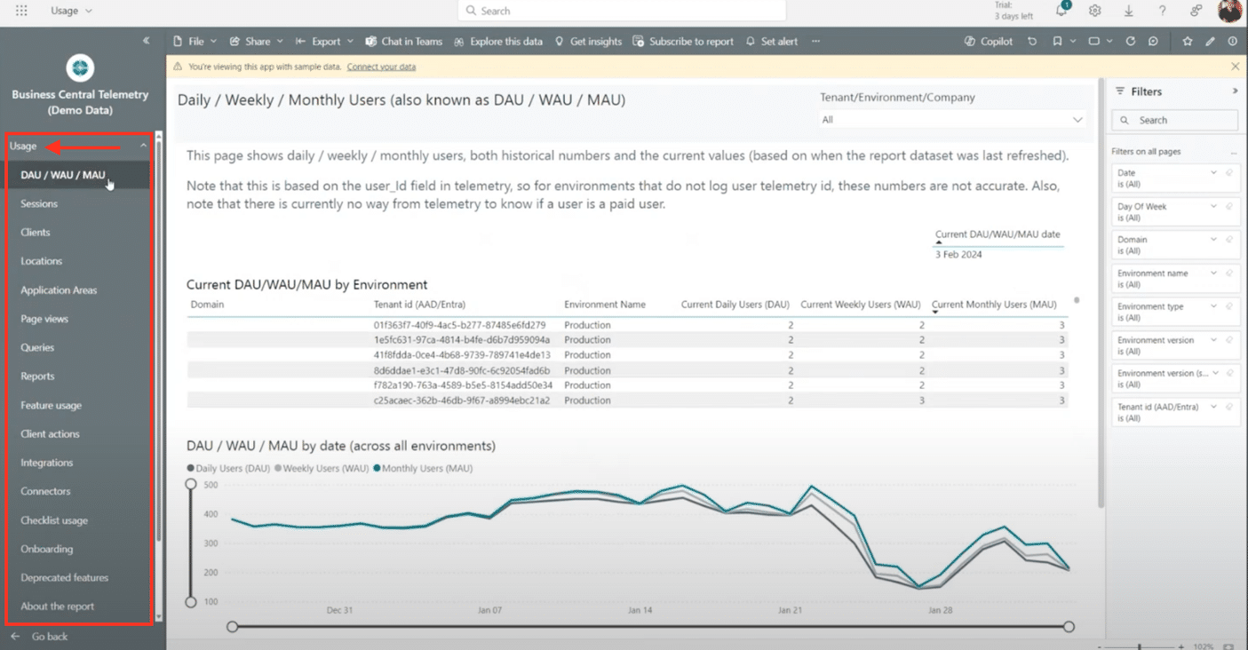Click Go back in sidebar
The image size is (1248, 650).
tap(40, 637)
